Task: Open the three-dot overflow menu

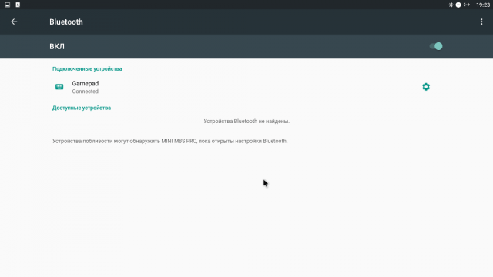Action: (481, 22)
